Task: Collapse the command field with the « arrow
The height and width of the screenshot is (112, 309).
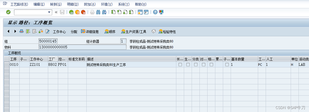Action: coord(56,12)
